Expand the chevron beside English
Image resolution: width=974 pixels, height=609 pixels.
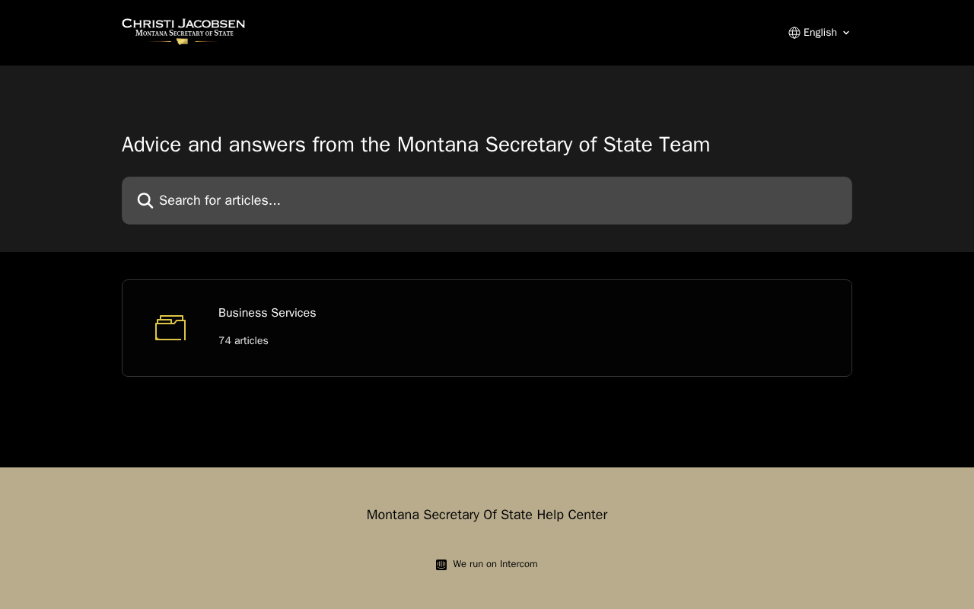(846, 33)
